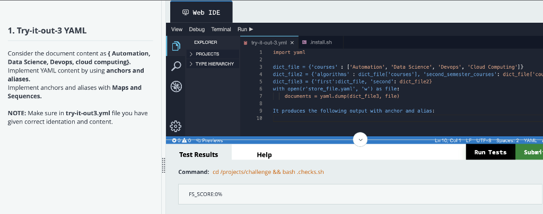The image size is (543, 214).
Task: Open the Debug bug icon in the sidebar
Action: [176, 86]
